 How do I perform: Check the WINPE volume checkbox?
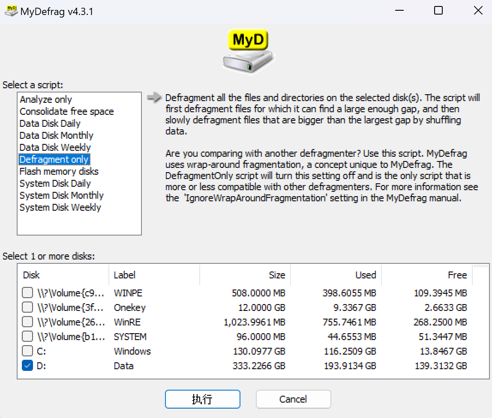point(27,293)
